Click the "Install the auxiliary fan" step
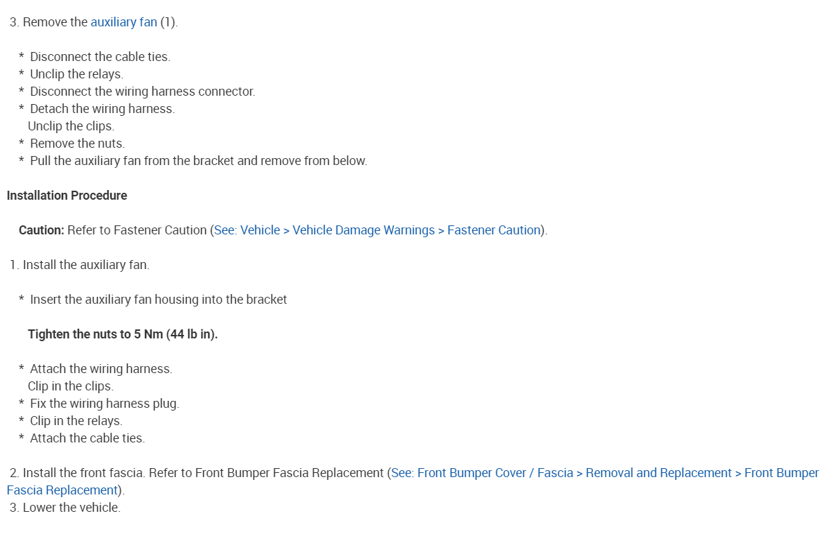This screenshot has width=835, height=543. pyautogui.click(x=85, y=265)
